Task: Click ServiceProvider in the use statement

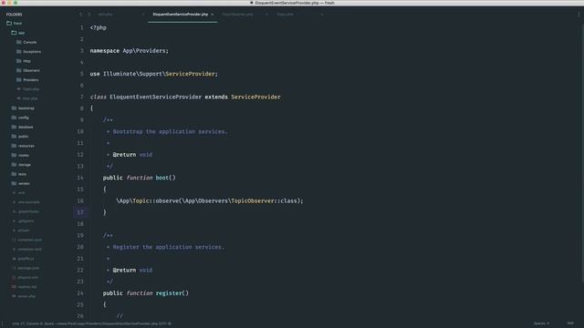Action: (190, 74)
